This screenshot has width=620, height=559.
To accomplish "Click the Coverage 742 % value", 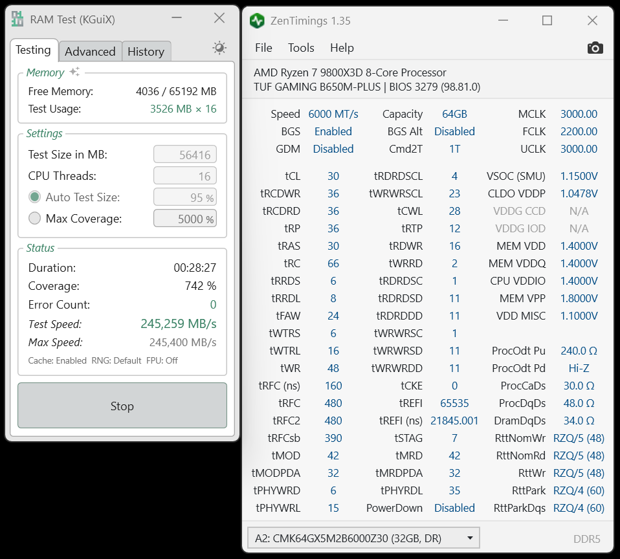I will coord(201,286).
